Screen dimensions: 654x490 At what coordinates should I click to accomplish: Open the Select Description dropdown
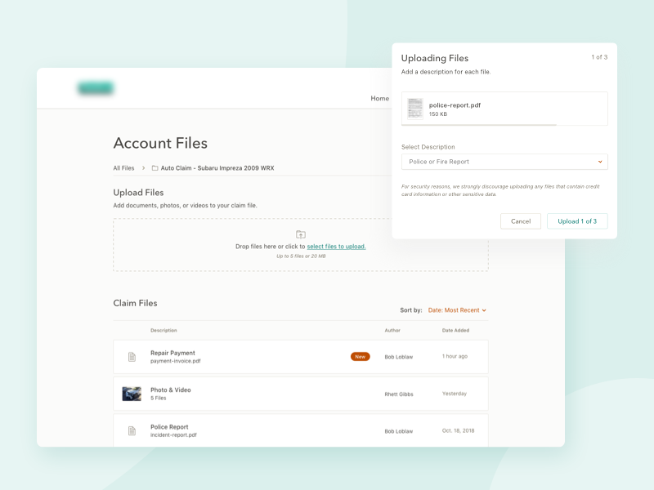tap(504, 162)
